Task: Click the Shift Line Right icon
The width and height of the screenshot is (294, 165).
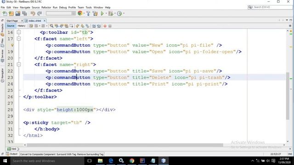Action: pos(99,26)
